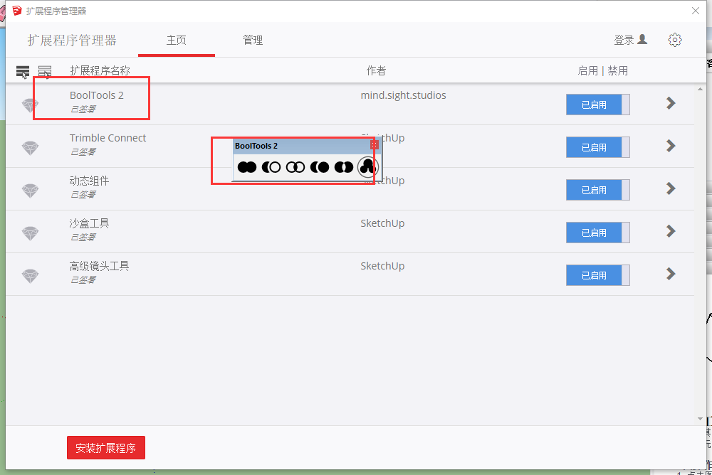The height and width of the screenshot is (475, 712).
Task: Toggle the 已启用 switch for BoolTools 2
Action: point(597,105)
